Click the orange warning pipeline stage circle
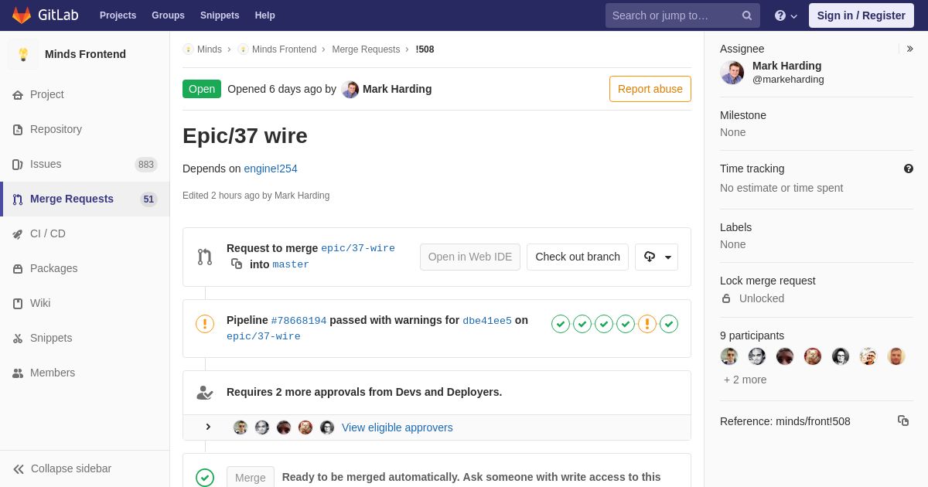 pyautogui.click(x=647, y=324)
